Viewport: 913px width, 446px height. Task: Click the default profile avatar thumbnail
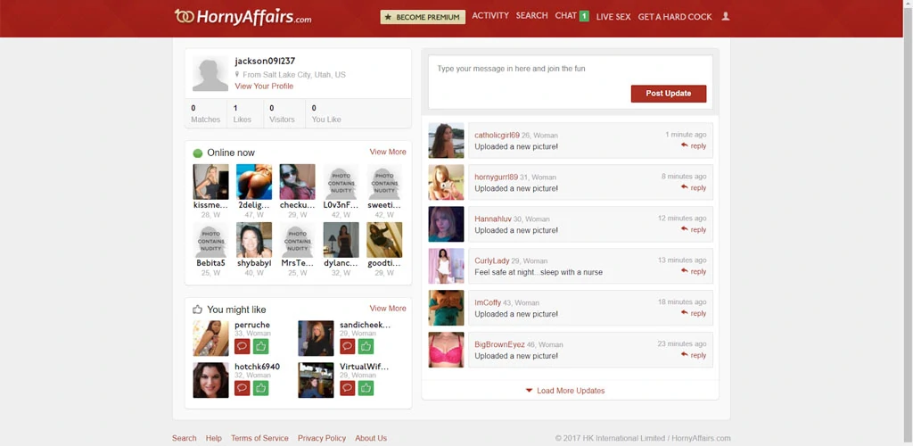[x=210, y=74]
